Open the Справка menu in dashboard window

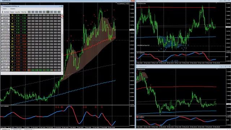pyautogui.click(x=13, y=9)
